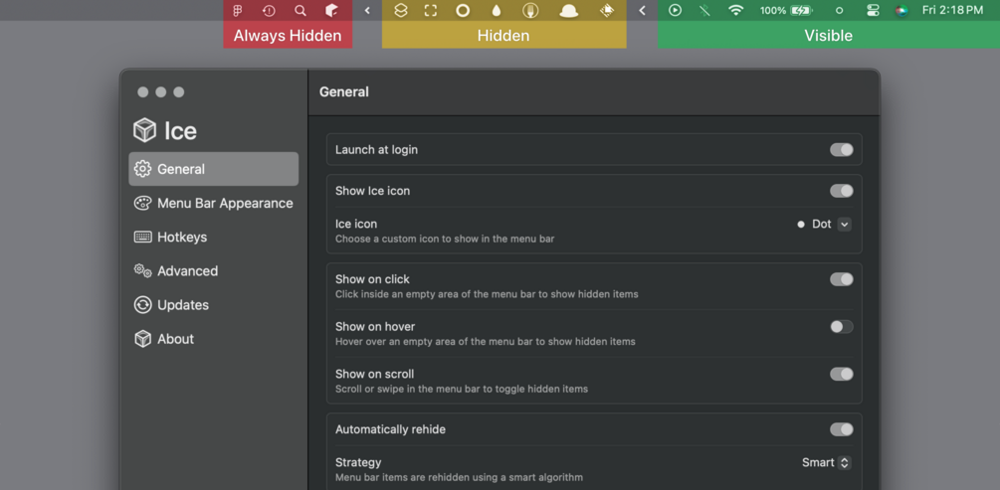Open Control Center from the menu bar
Image resolution: width=1000 pixels, height=490 pixels.
pyautogui.click(x=873, y=10)
